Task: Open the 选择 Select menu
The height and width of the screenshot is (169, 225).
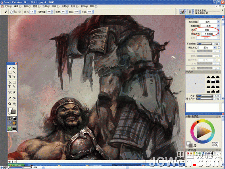Action: [x=46, y=6]
